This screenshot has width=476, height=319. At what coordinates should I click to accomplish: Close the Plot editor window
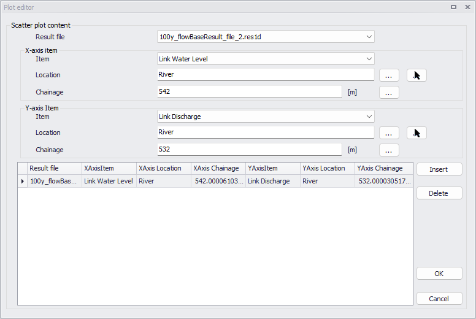(x=467, y=7)
